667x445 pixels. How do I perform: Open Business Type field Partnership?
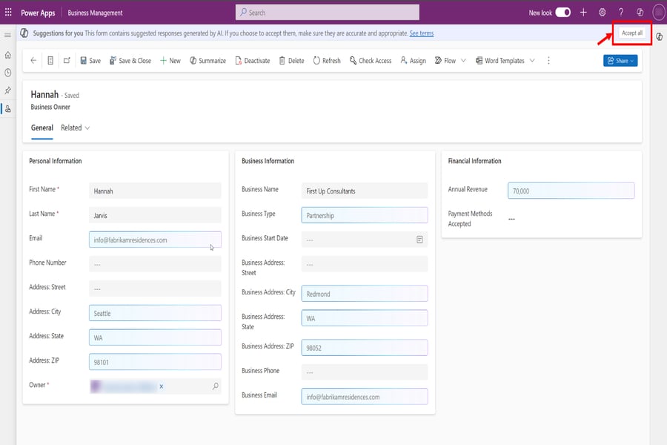pos(364,215)
